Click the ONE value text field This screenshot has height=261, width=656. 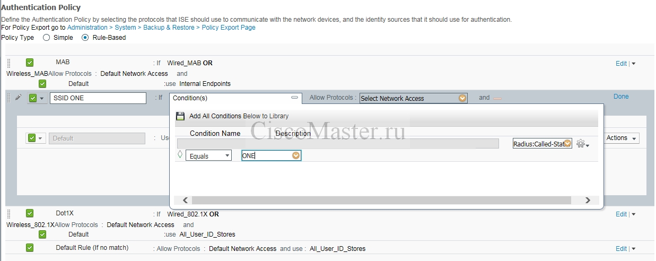[x=271, y=155]
